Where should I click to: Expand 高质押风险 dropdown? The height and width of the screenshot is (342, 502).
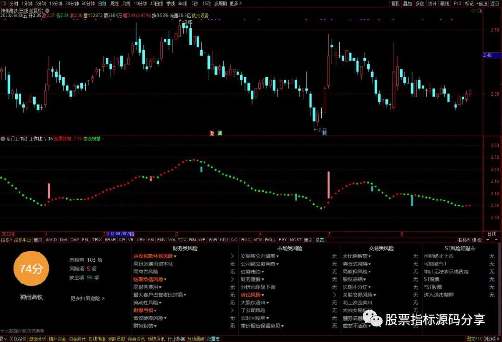370,271
